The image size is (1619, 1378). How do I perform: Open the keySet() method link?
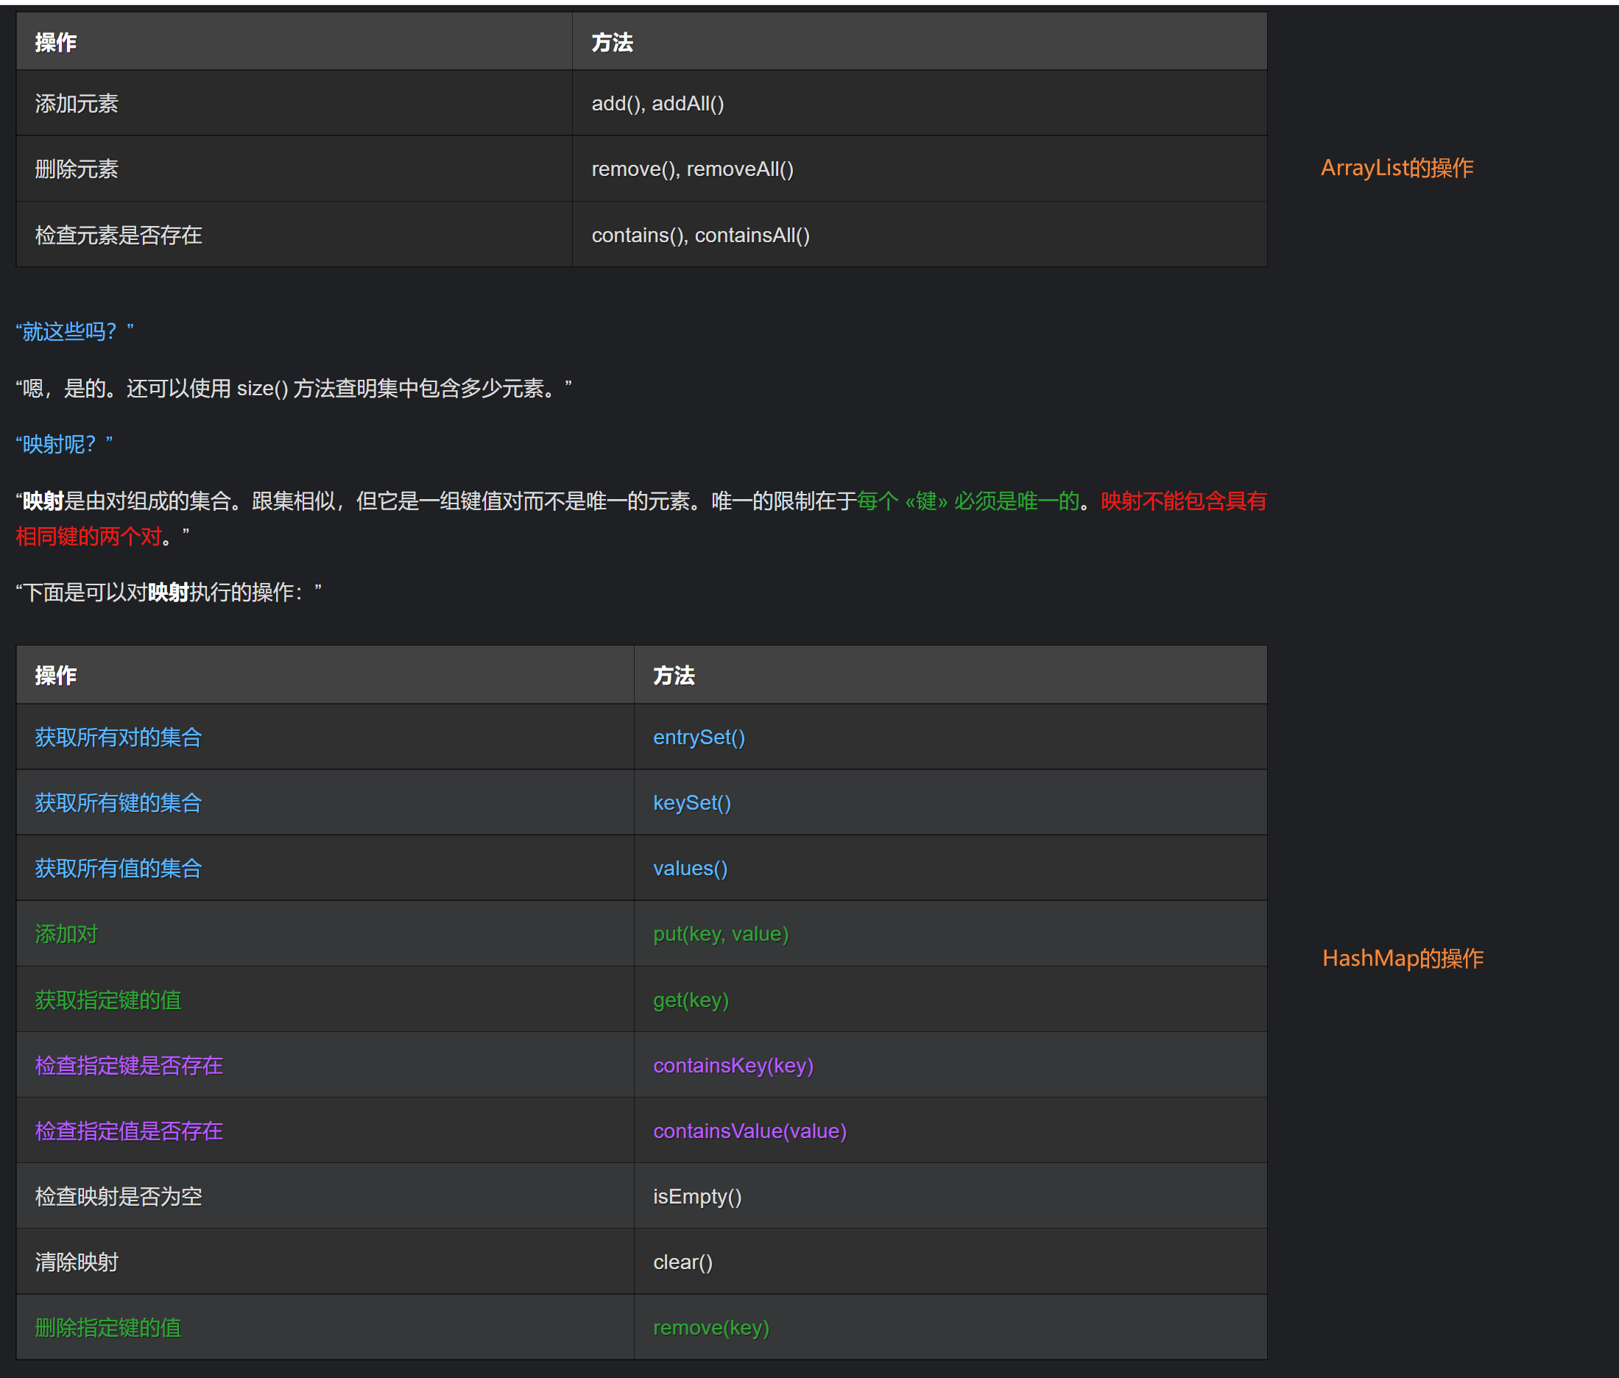pos(691,802)
